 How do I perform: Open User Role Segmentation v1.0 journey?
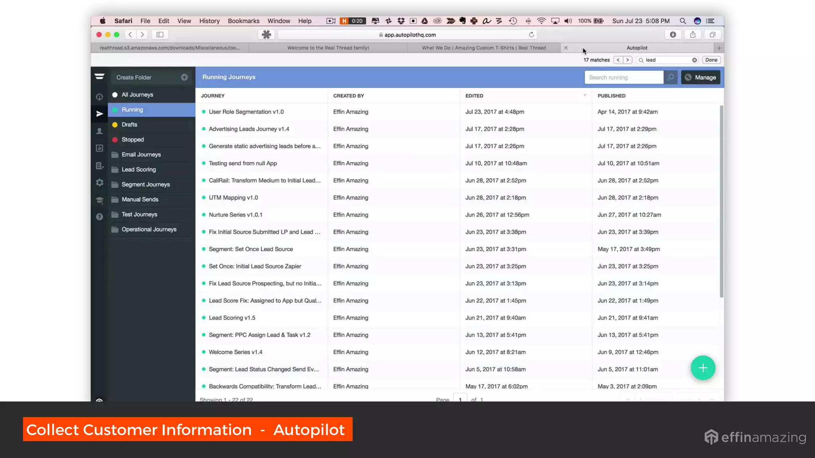pyautogui.click(x=246, y=112)
